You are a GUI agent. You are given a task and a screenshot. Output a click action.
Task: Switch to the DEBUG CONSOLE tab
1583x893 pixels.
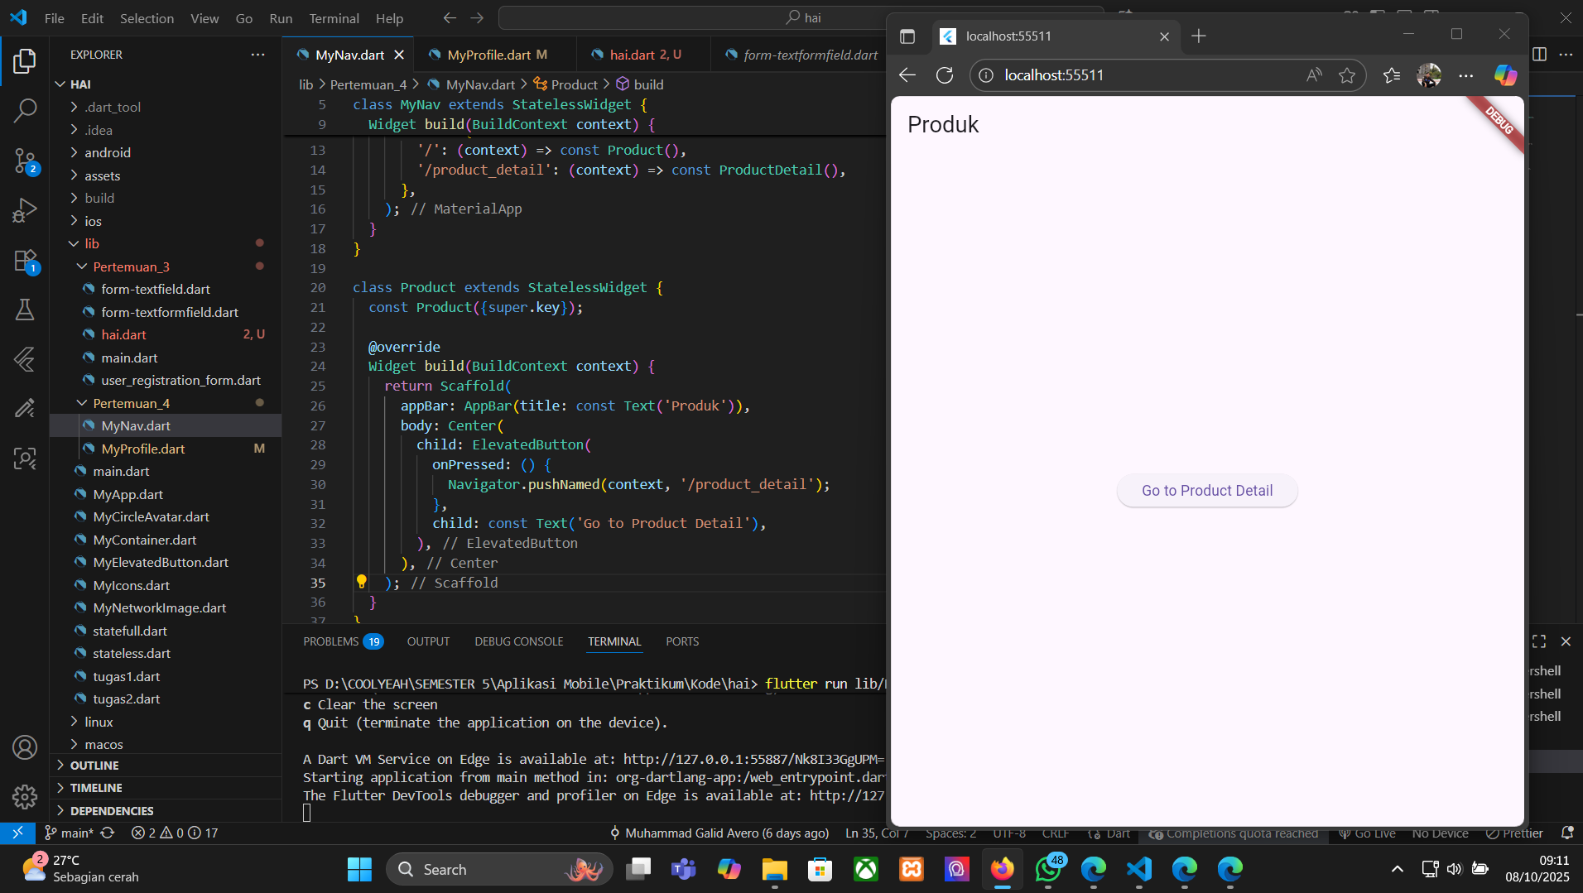point(518,641)
